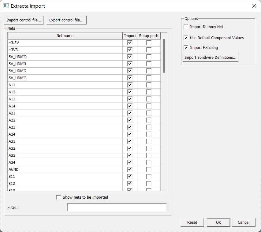Enable Setup ports for net 5V_HDMI0
The width and height of the screenshot is (261, 232).
point(149,57)
